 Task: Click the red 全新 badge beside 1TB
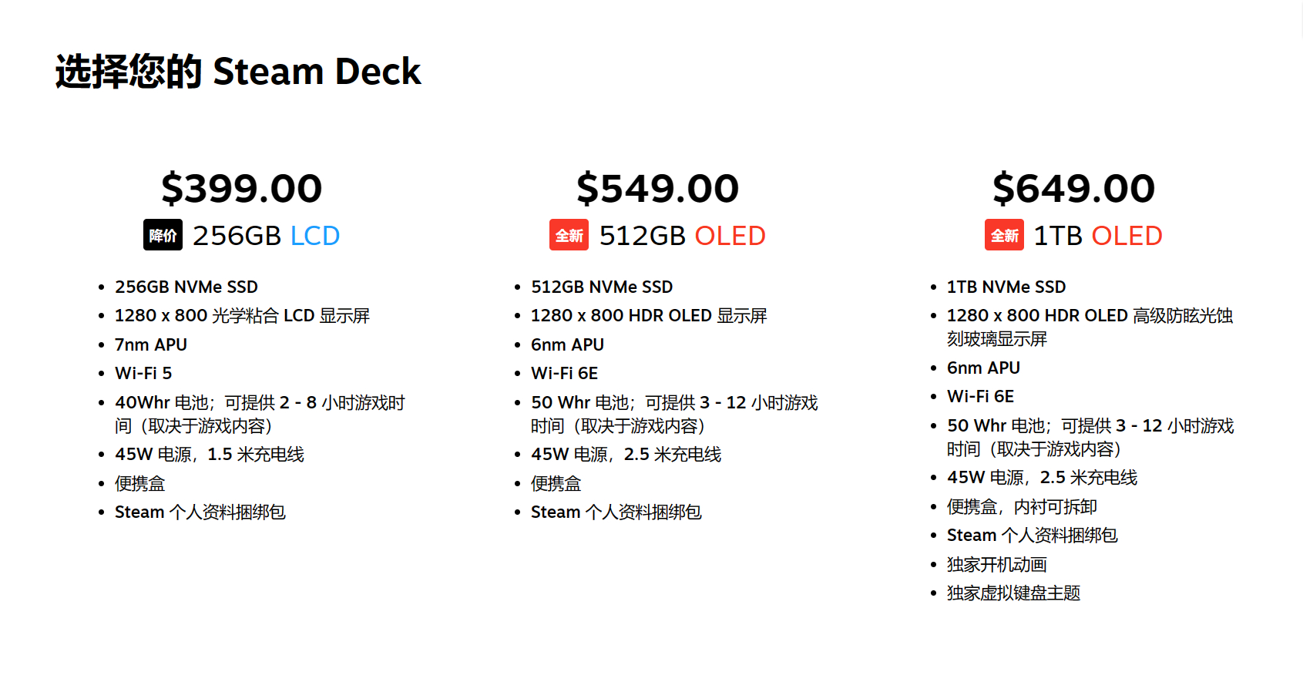coord(1004,235)
